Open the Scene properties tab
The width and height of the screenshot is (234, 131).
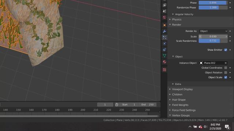165,11
